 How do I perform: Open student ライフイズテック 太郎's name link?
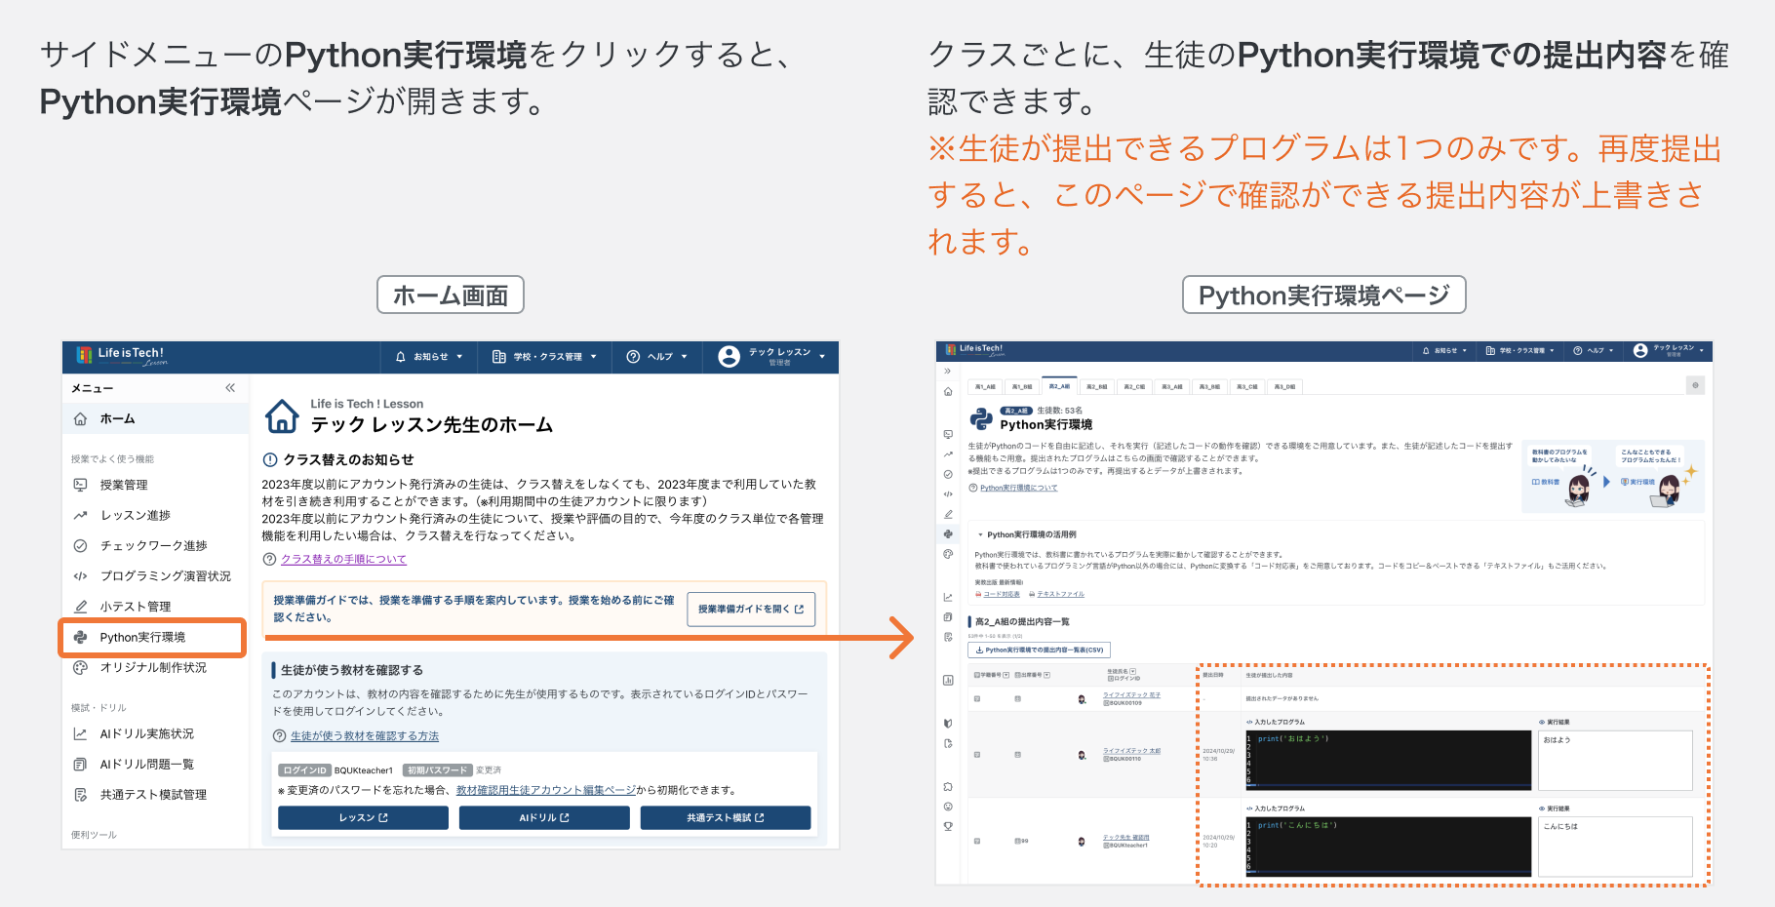point(1131,751)
